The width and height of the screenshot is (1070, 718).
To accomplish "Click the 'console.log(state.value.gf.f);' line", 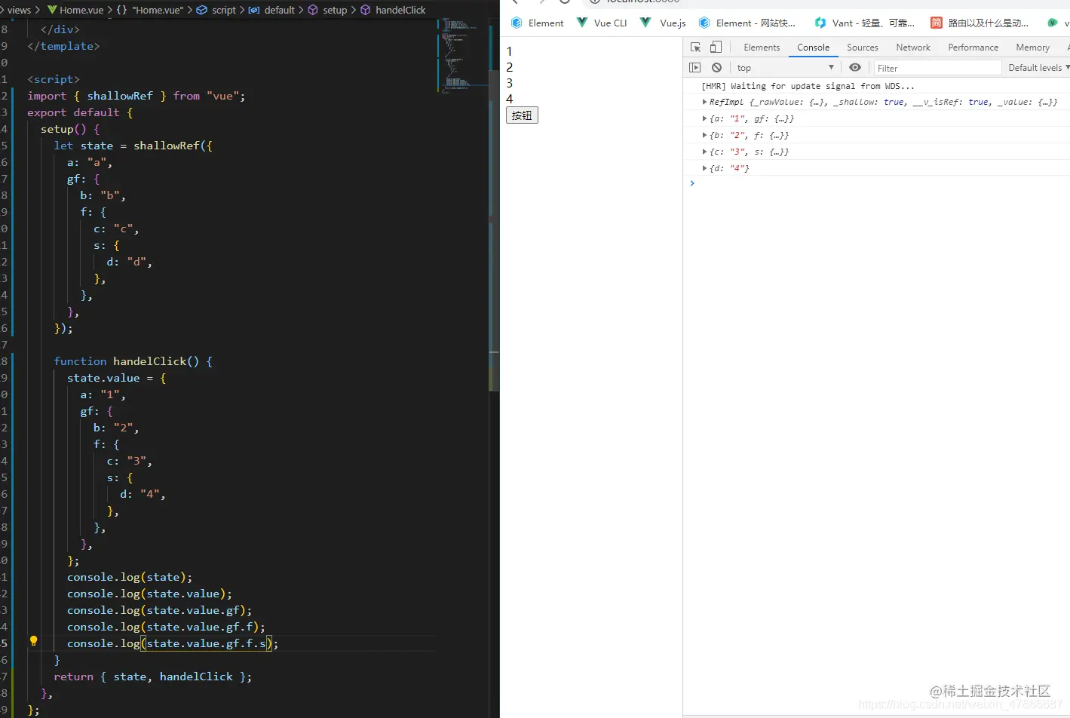I will pyautogui.click(x=166, y=627).
